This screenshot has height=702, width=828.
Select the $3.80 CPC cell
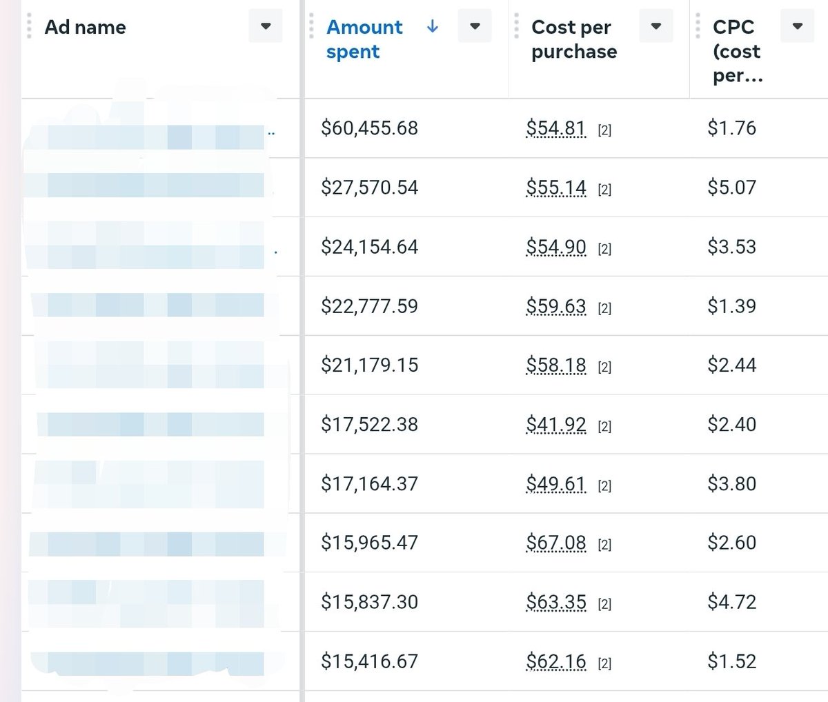pyautogui.click(x=731, y=484)
